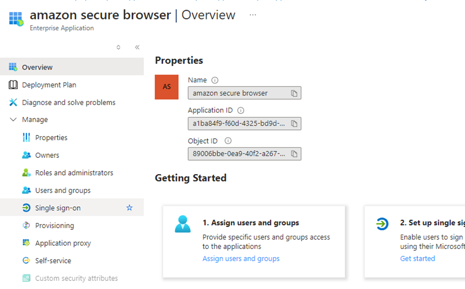This screenshot has height=289, width=465.
Task: Show info tooltip for Object ID
Action: click(228, 141)
